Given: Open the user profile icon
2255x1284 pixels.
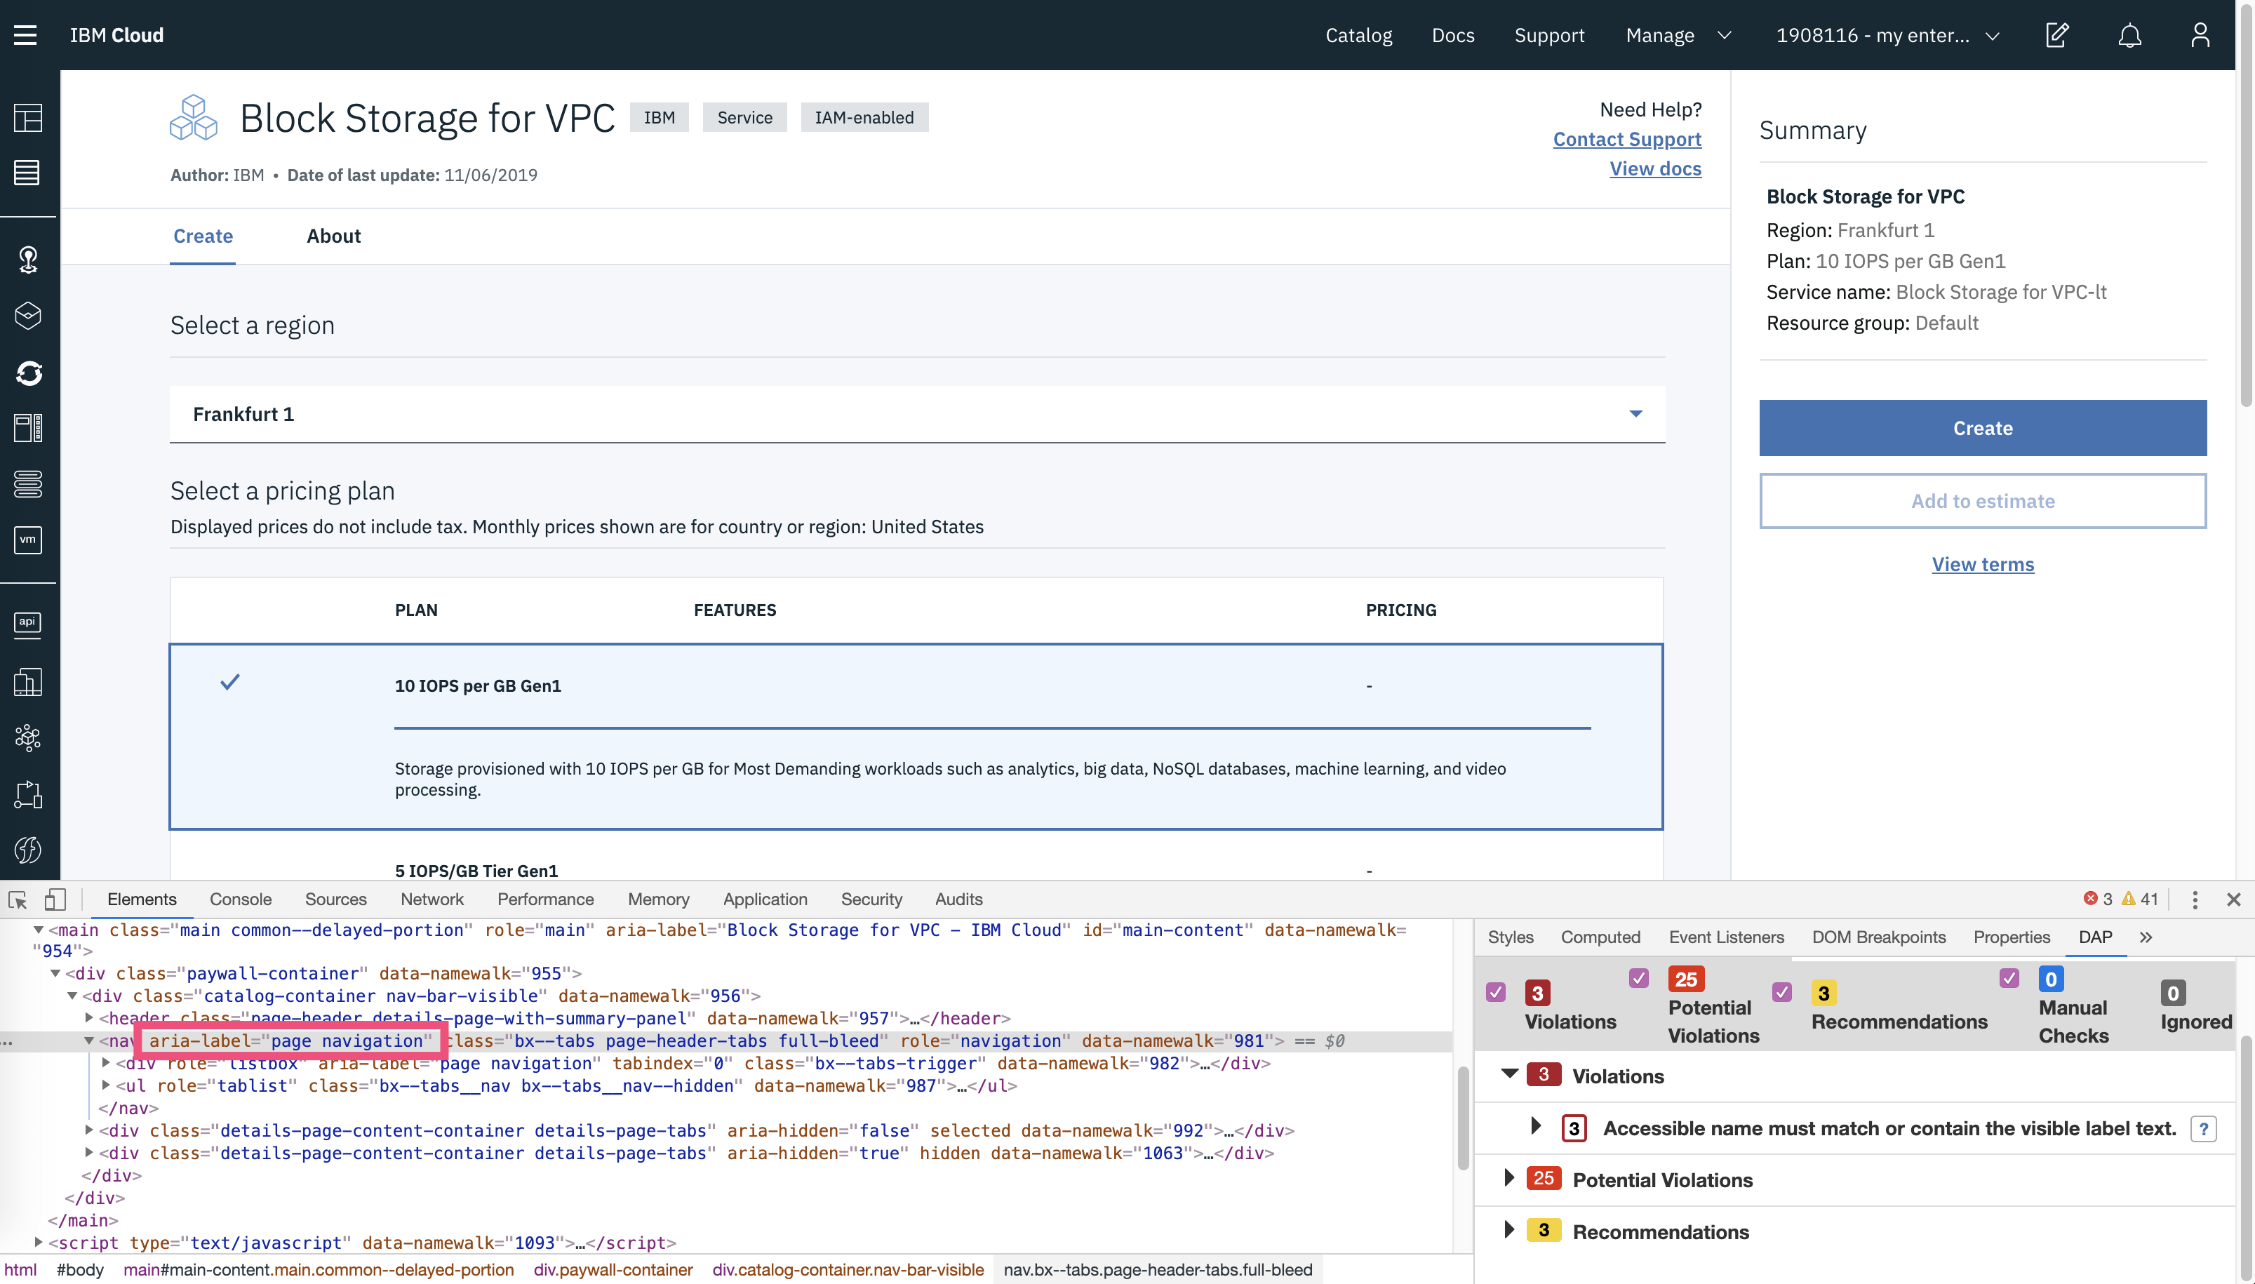Looking at the screenshot, I should click(x=2200, y=35).
